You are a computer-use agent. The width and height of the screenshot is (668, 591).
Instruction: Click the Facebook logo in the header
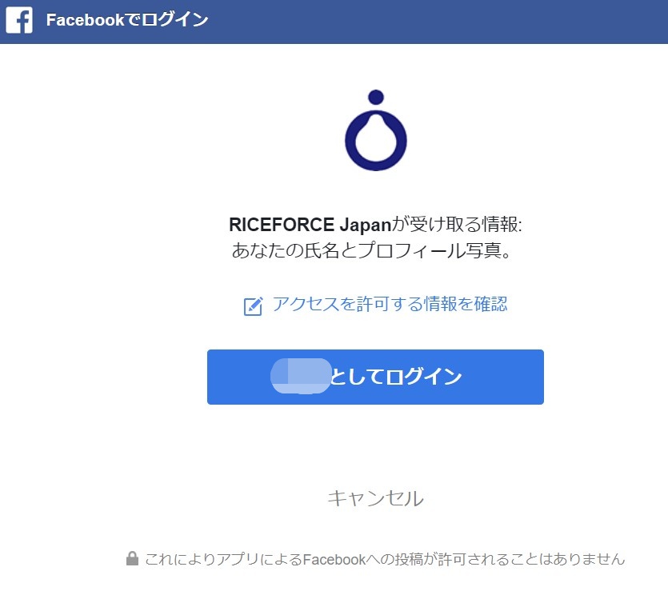point(19,20)
